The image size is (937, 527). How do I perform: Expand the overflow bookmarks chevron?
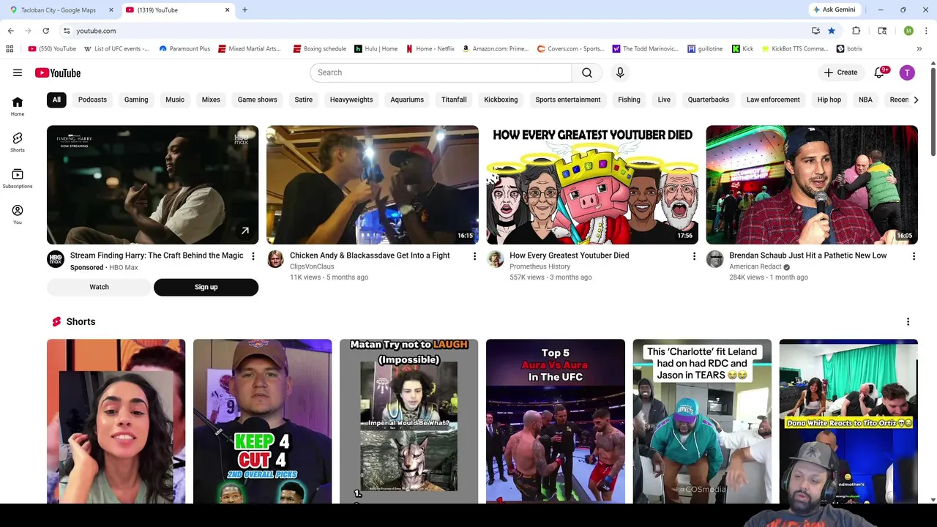(x=919, y=49)
